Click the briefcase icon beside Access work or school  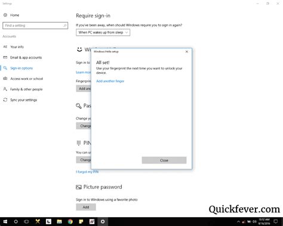[5, 79]
